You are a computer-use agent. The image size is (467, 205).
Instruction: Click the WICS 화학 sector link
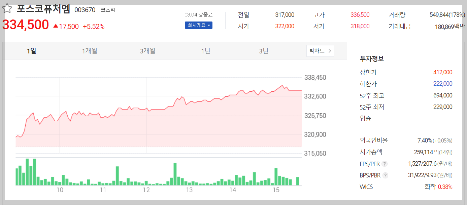[430, 187]
